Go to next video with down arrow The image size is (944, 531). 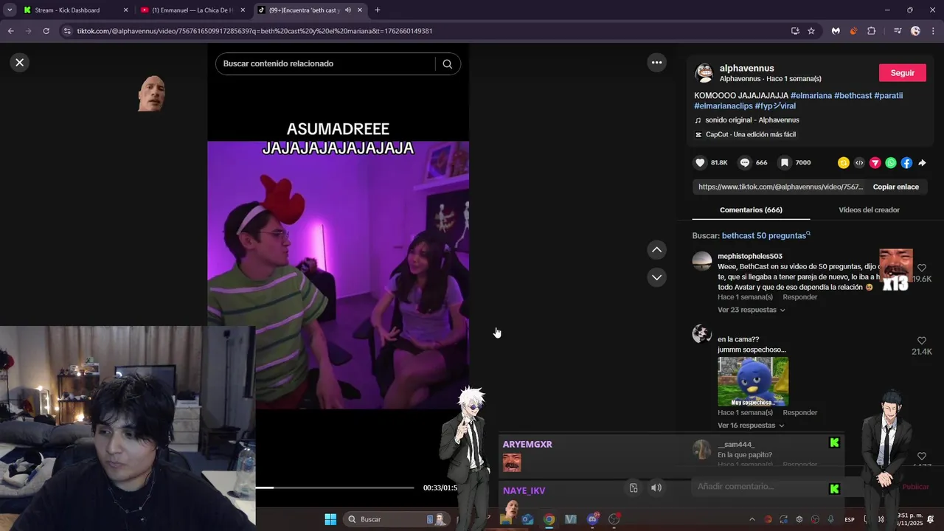[656, 277]
